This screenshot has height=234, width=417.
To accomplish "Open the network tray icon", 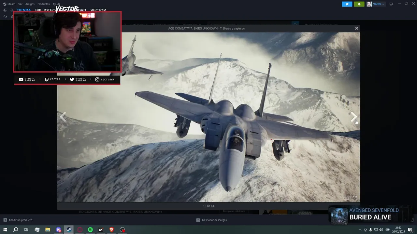I will 376,230.
